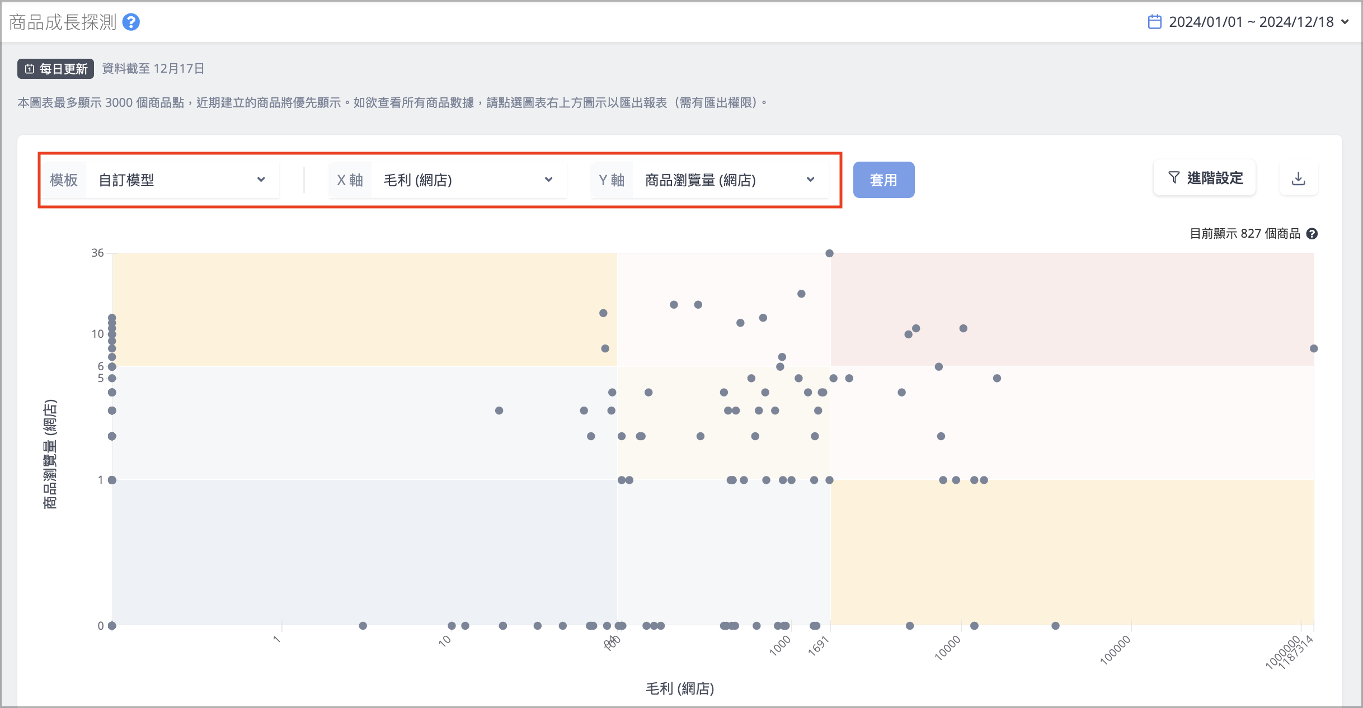Click the 毛利 (網店) x-axis title
The image size is (1363, 708).
[680, 688]
